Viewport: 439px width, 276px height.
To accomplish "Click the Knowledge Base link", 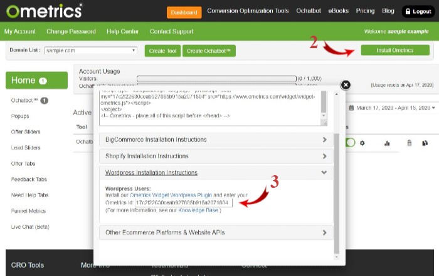I will coord(198,210).
